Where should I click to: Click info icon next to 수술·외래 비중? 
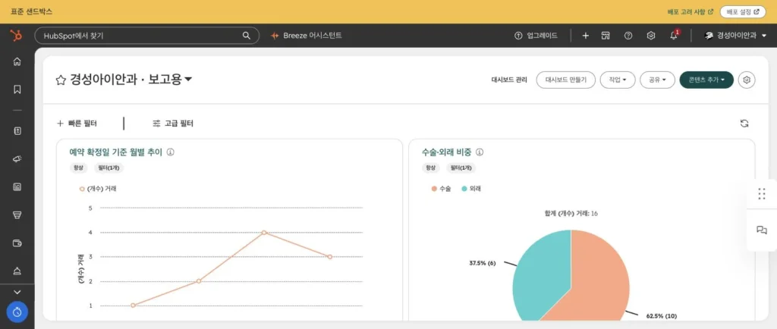tap(480, 152)
